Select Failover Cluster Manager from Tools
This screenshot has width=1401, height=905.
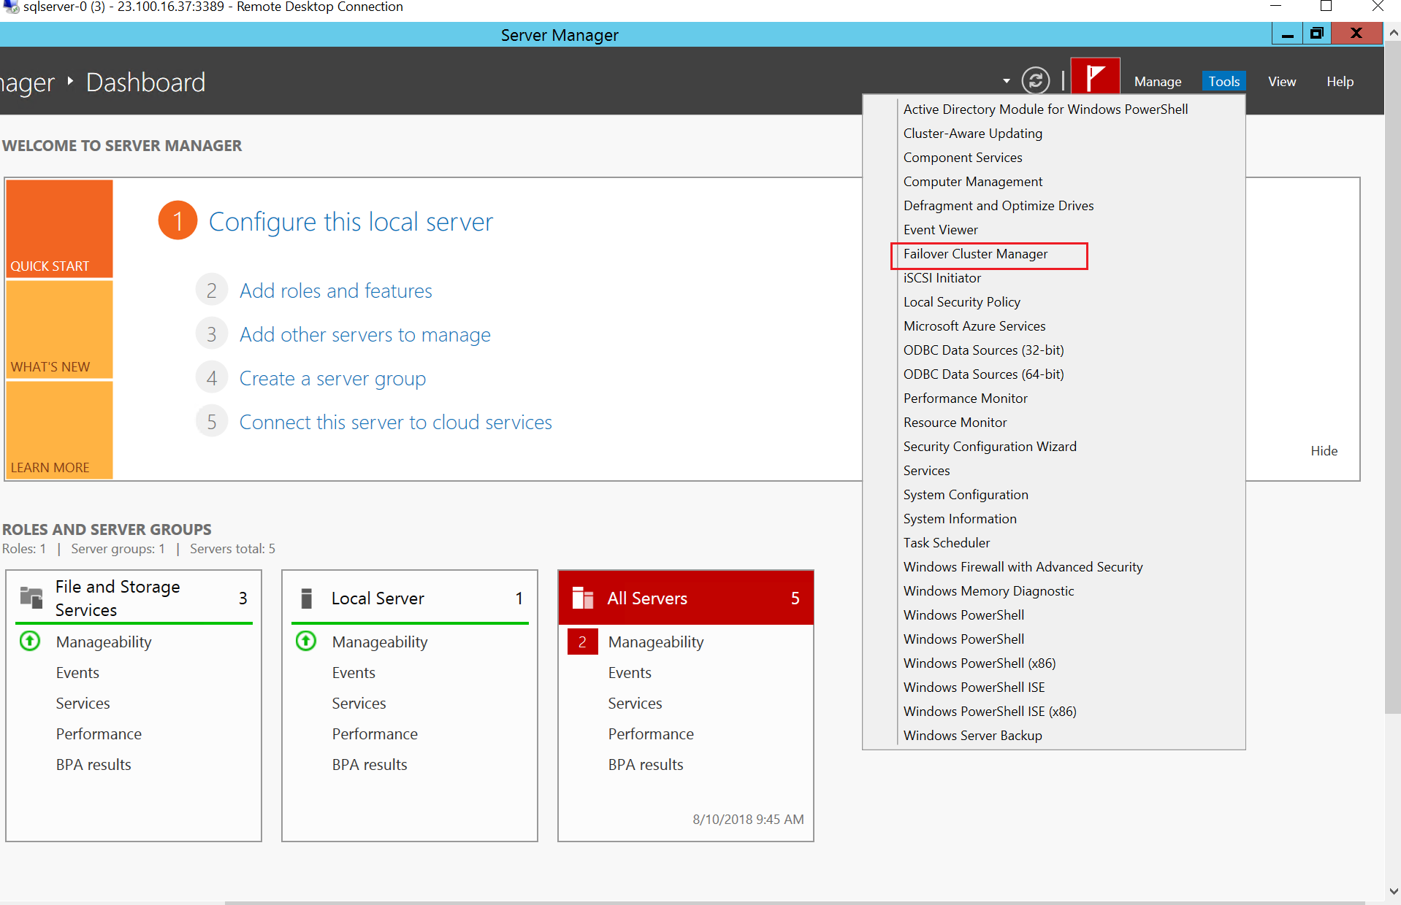click(x=975, y=254)
